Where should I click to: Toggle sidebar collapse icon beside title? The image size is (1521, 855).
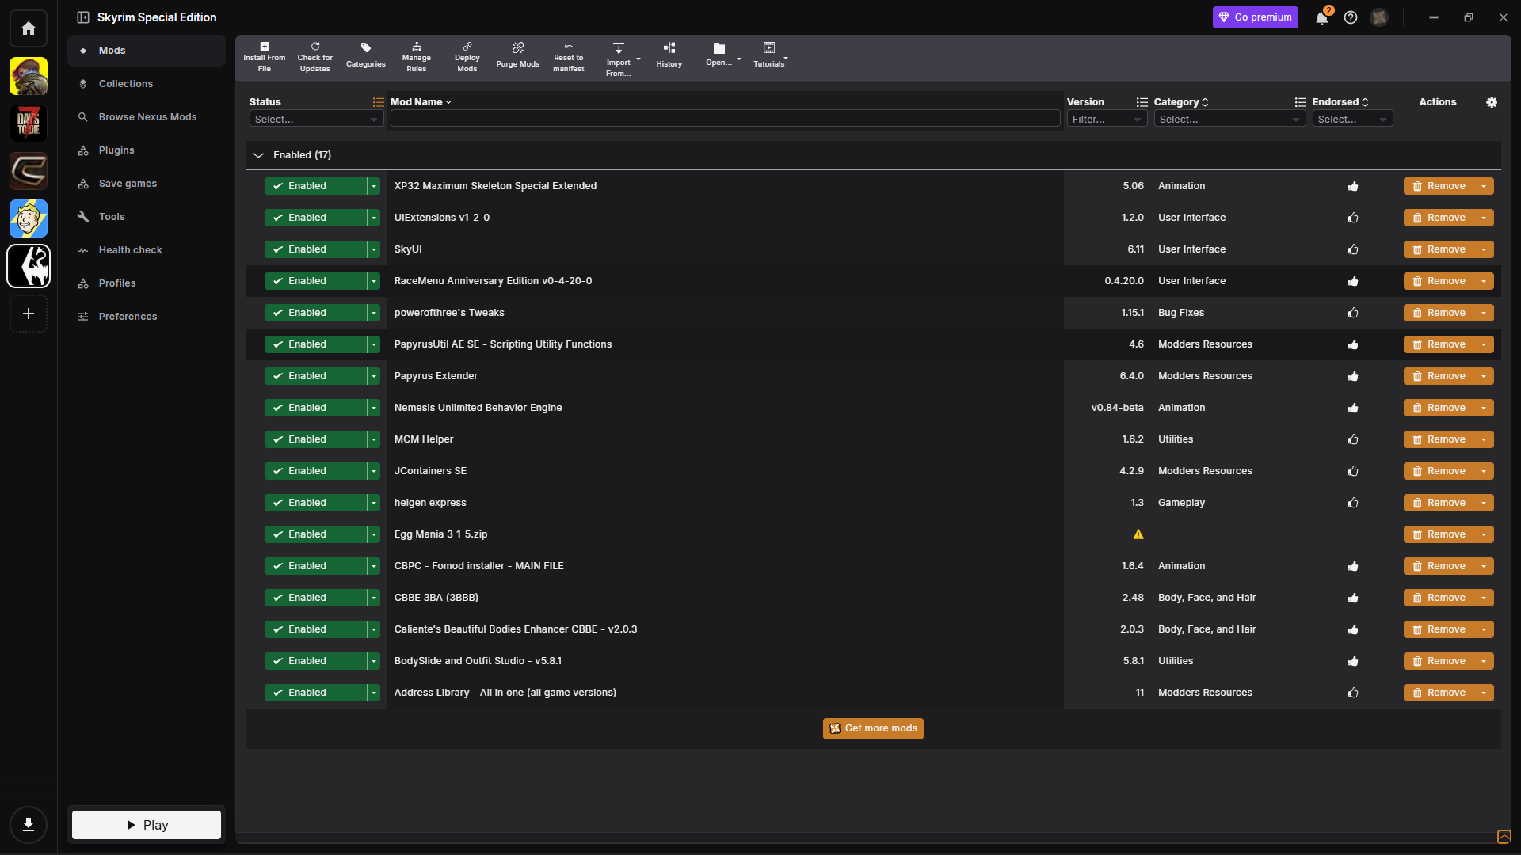point(83,17)
